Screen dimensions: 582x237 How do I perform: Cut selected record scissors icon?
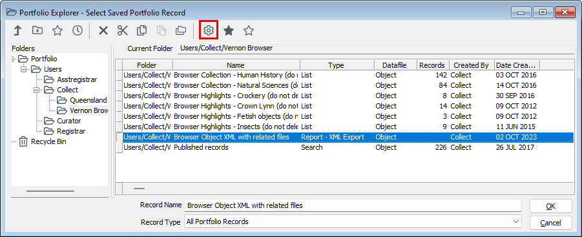click(x=122, y=31)
